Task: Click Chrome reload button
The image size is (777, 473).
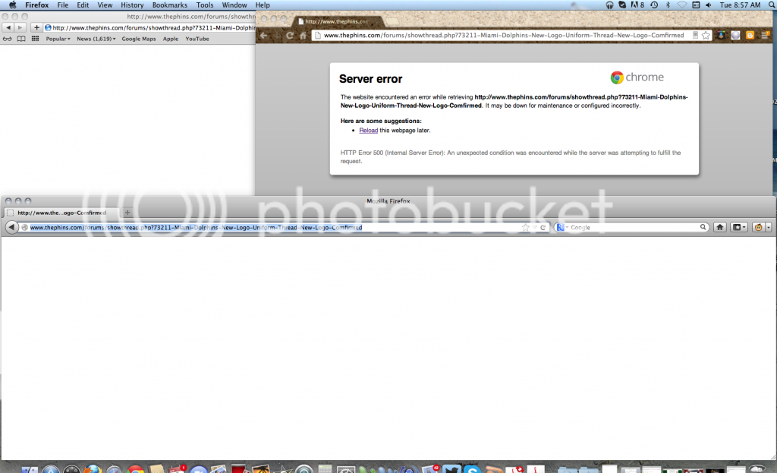Action: click(290, 35)
